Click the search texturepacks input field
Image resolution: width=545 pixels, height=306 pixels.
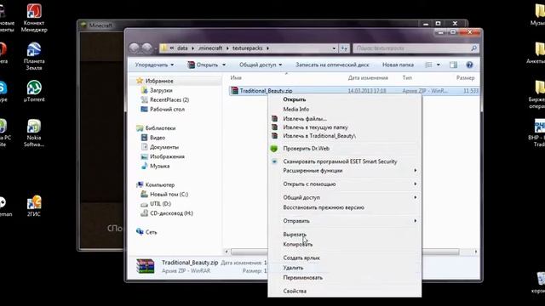point(411,48)
